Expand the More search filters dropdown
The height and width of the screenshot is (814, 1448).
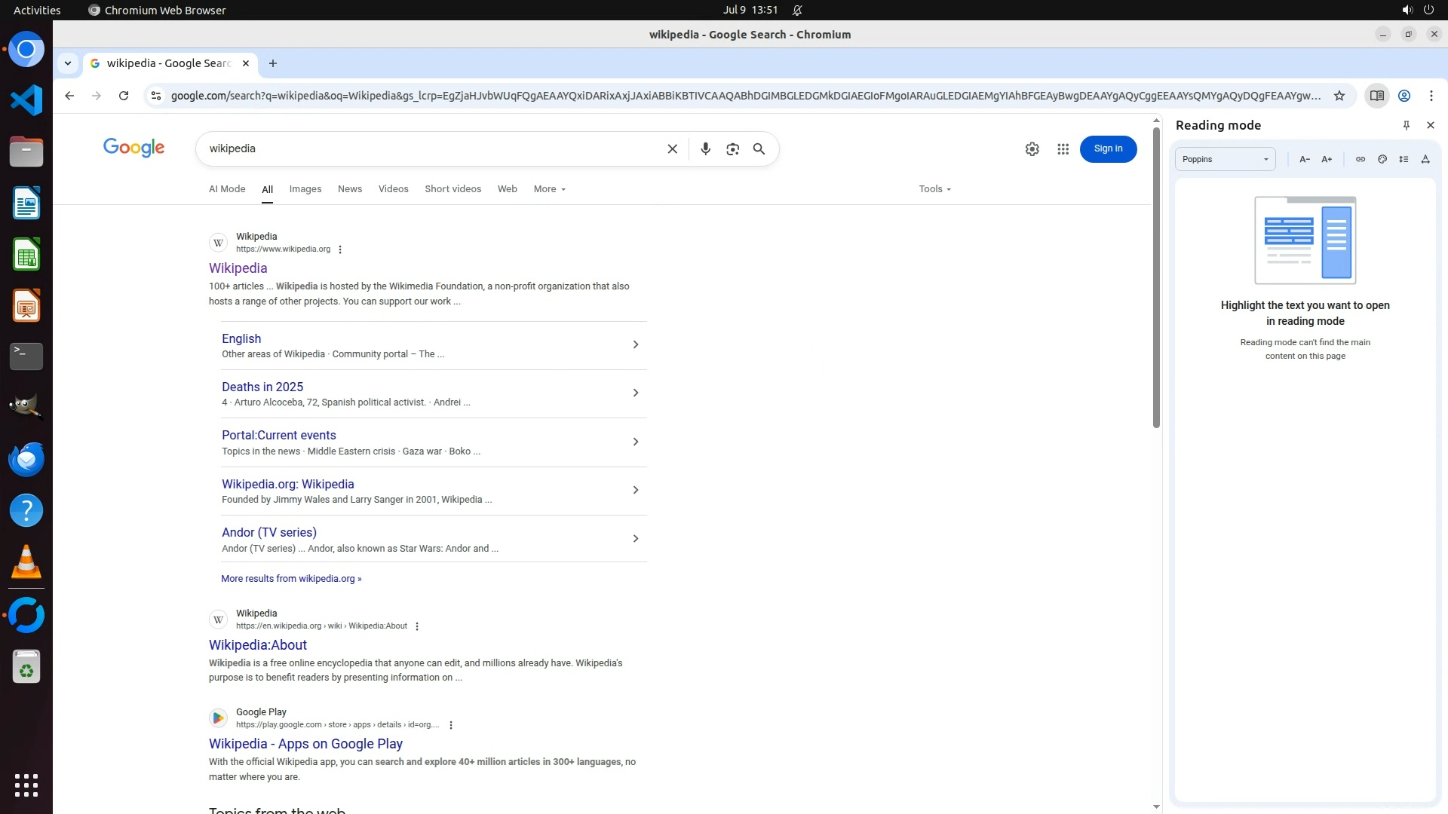coord(549,189)
